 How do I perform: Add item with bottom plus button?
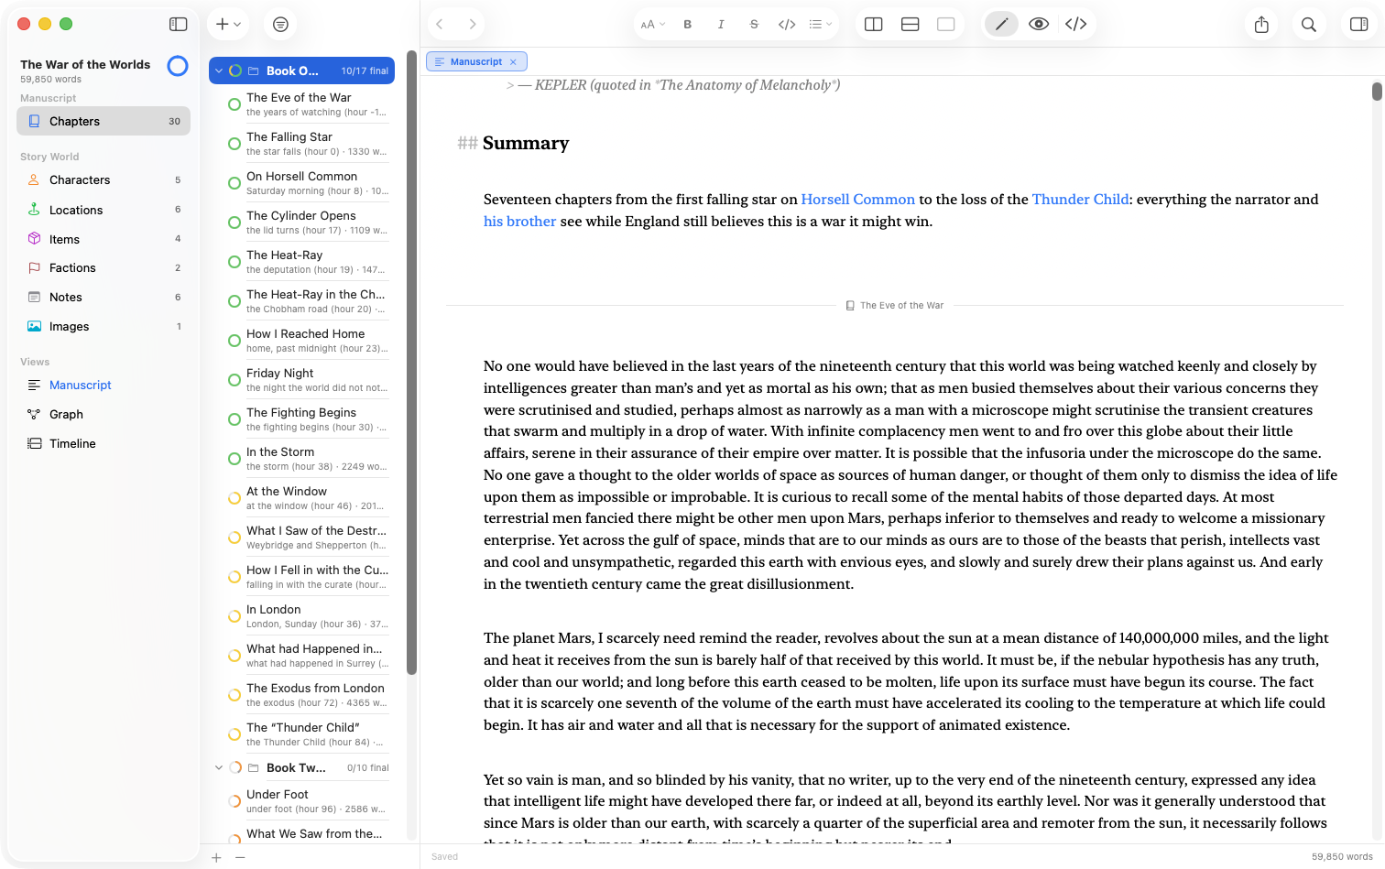click(216, 857)
